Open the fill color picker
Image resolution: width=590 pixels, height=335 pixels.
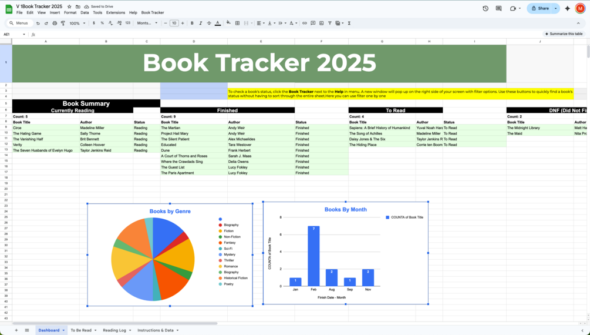click(228, 23)
